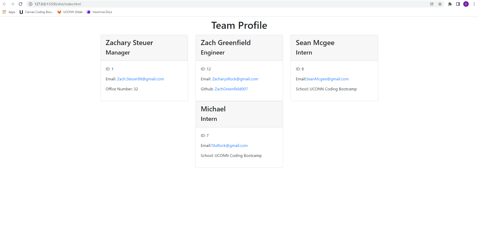Click the forward navigation arrow

(x=13, y=4)
